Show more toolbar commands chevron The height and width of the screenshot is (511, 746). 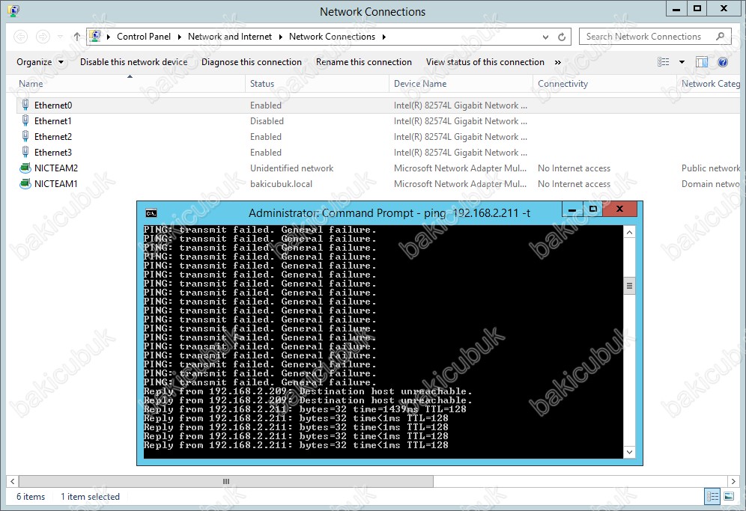click(x=557, y=62)
